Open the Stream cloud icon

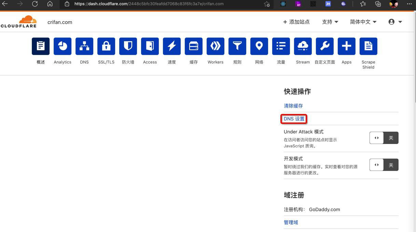point(303,46)
